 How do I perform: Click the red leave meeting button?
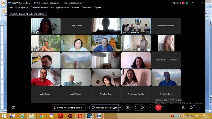[158, 108]
